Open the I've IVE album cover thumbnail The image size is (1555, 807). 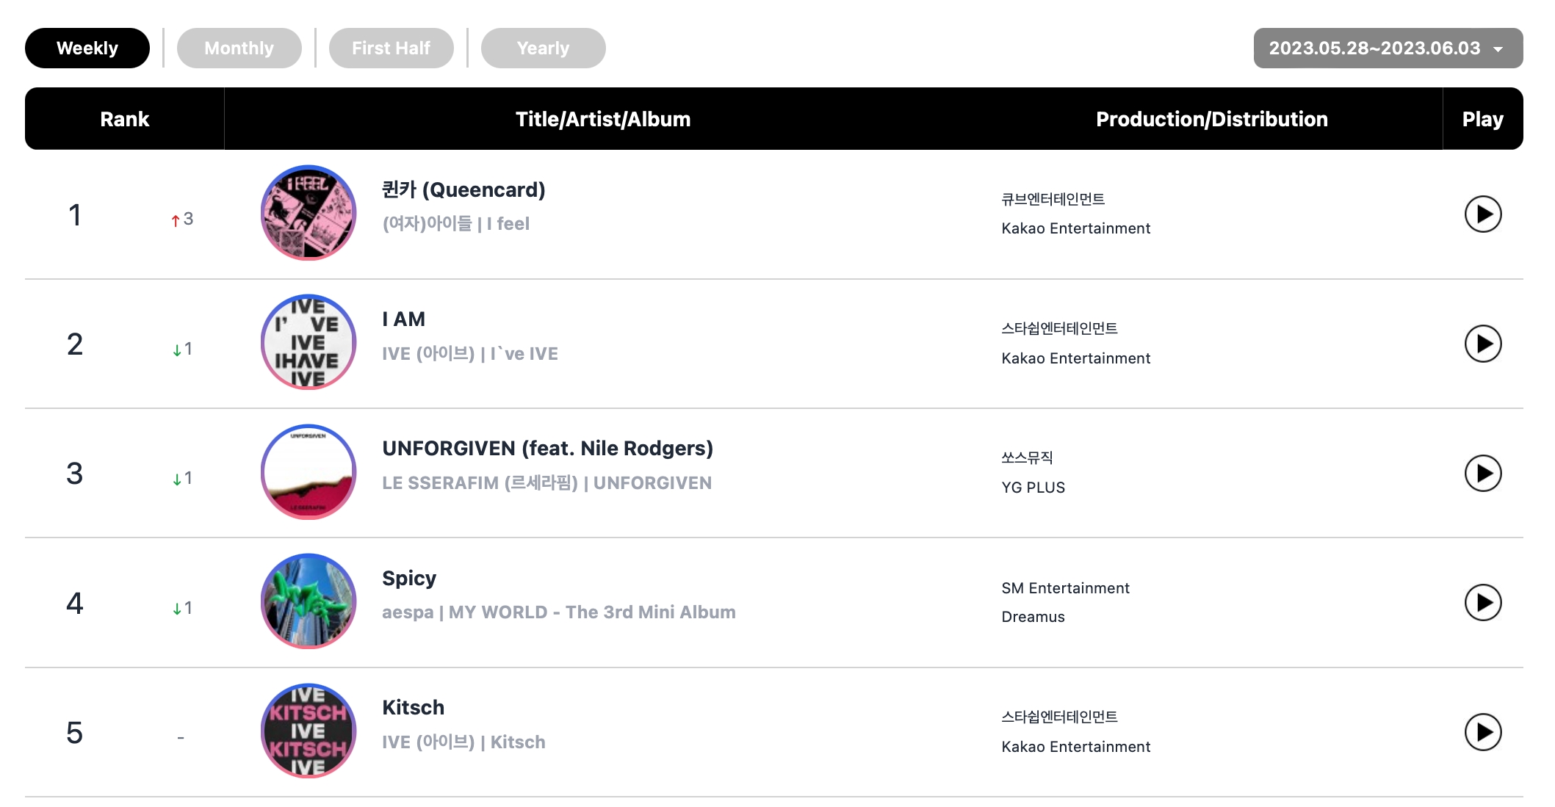[309, 342]
